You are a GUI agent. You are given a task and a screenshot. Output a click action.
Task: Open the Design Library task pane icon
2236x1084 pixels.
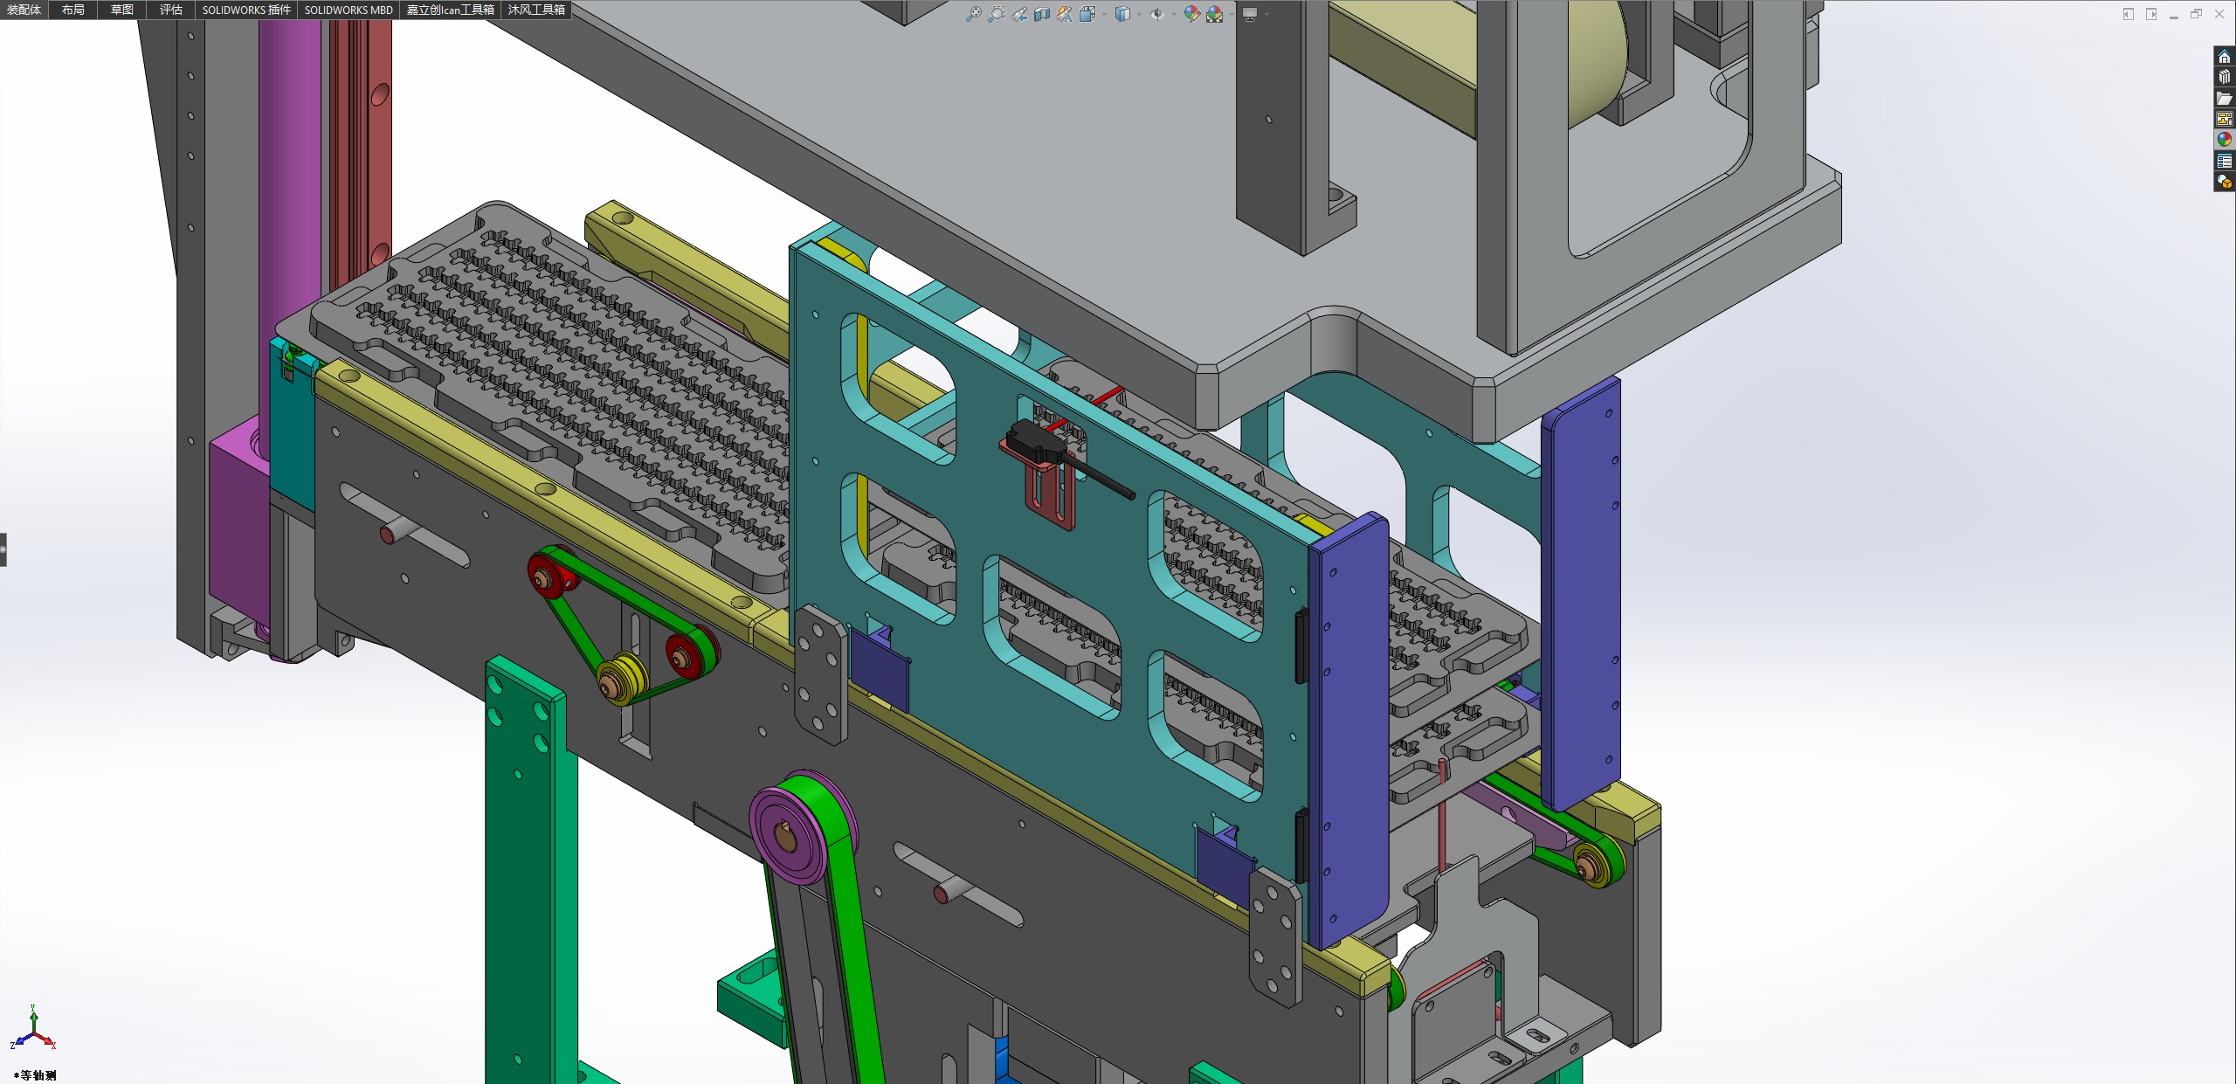pos(2224,77)
